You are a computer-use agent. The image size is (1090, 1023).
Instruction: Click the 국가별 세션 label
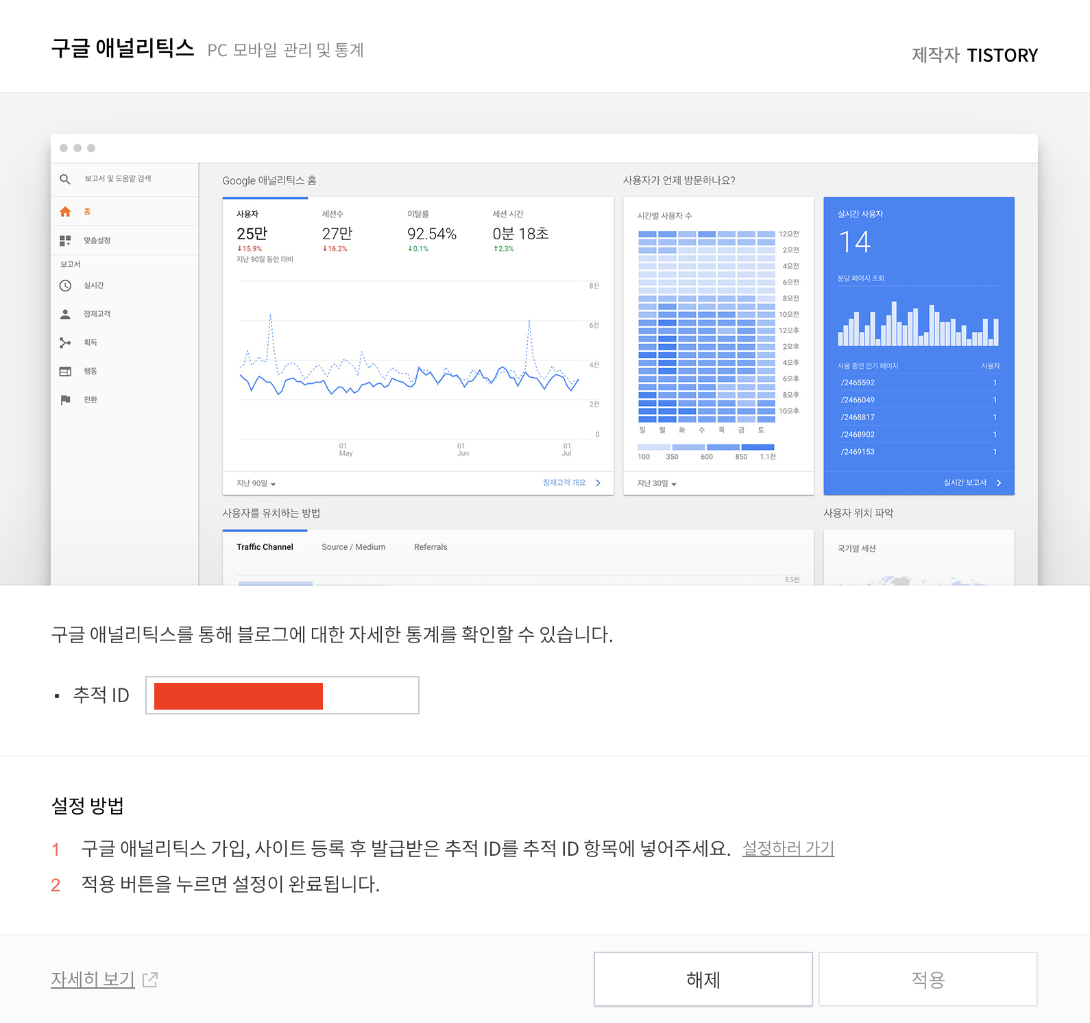[x=857, y=549]
